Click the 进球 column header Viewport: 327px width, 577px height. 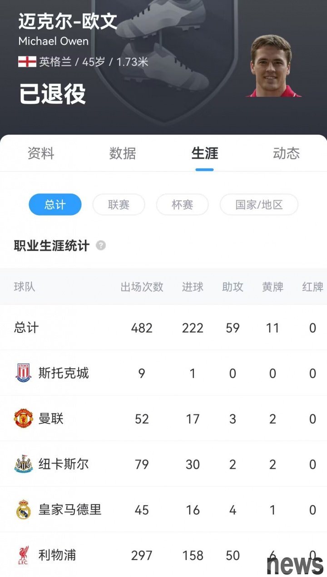coord(193,287)
